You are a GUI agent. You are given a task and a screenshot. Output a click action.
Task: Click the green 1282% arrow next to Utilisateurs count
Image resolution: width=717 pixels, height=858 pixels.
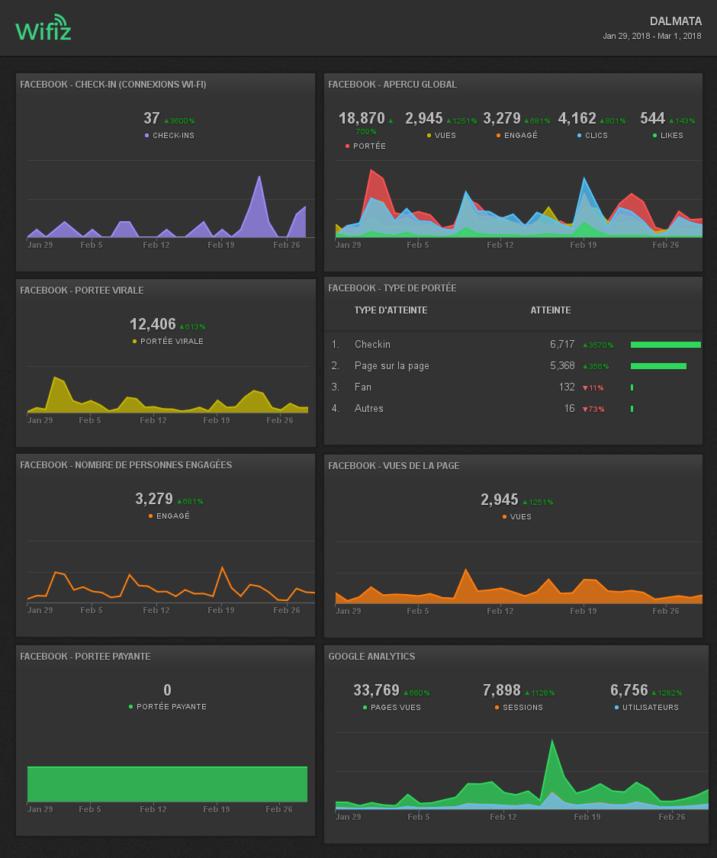(x=654, y=693)
